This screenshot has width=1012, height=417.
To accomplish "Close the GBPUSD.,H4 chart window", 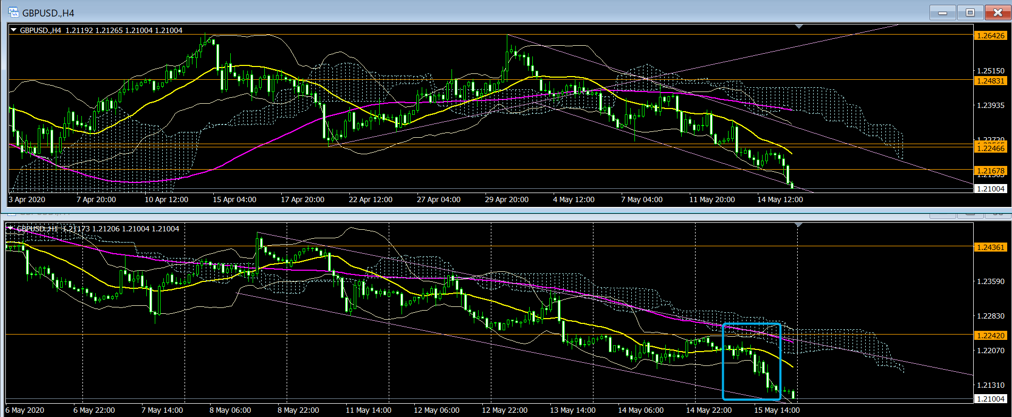I will [x=997, y=13].
